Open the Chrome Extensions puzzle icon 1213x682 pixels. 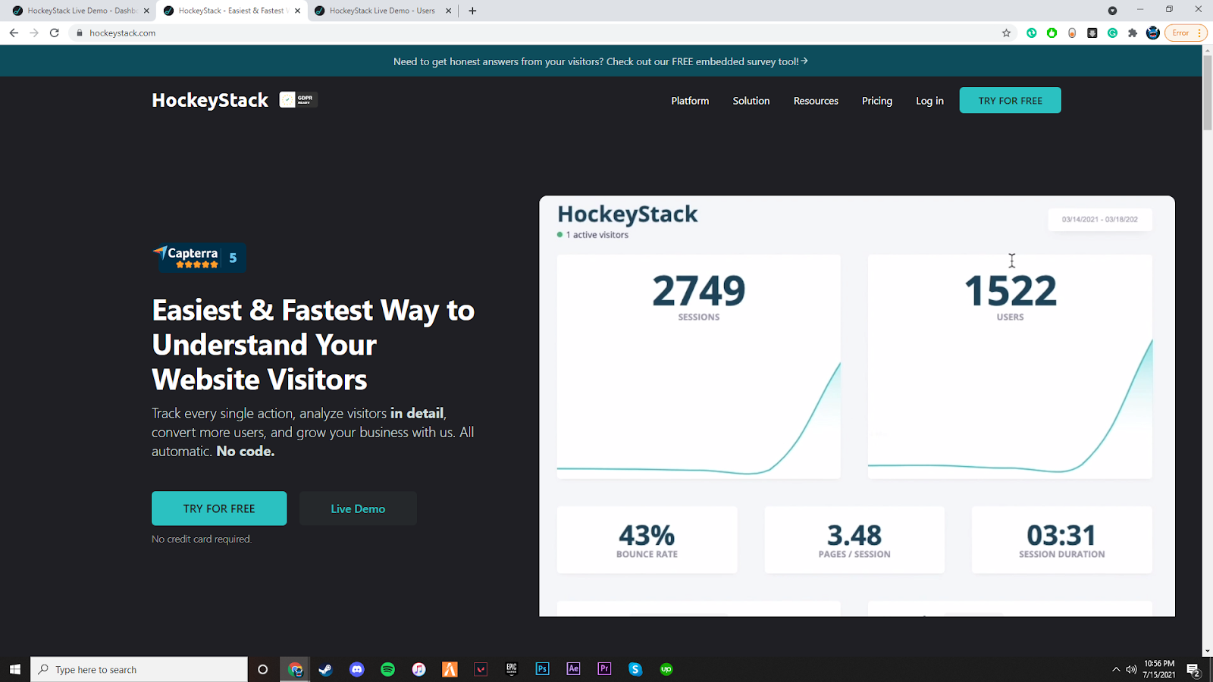pos(1133,33)
